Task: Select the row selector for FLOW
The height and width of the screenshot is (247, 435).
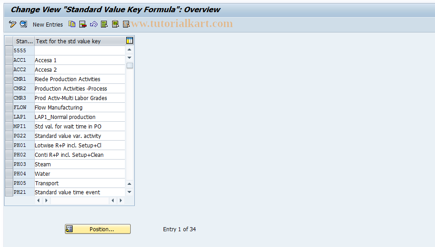Action: click(9, 107)
